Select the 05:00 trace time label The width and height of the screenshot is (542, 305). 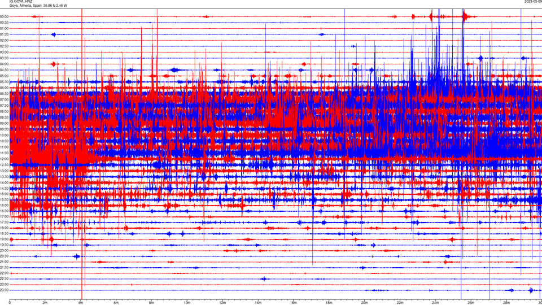(x=5, y=76)
